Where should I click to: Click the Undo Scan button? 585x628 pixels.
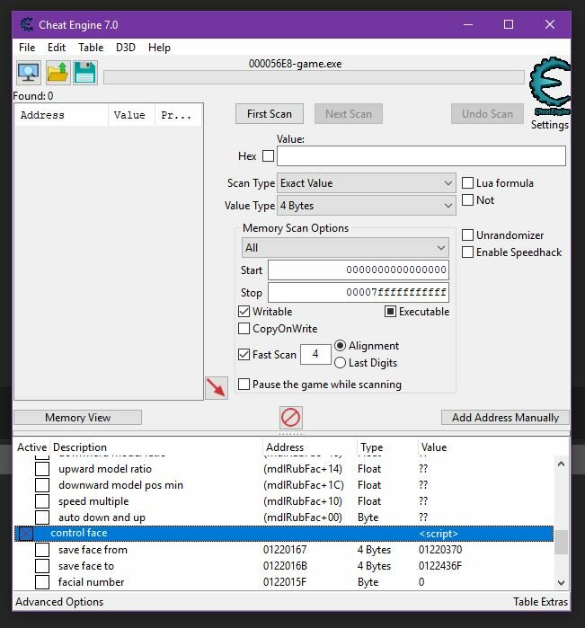[x=487, y=114]
